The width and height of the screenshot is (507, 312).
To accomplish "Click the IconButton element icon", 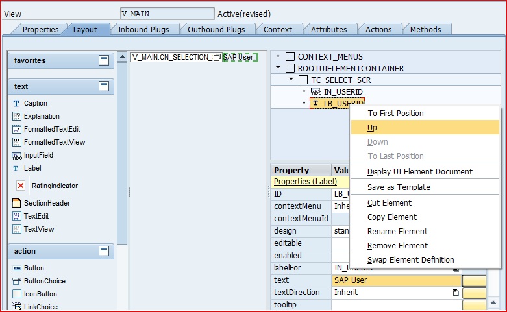I will tap(16, 294).
